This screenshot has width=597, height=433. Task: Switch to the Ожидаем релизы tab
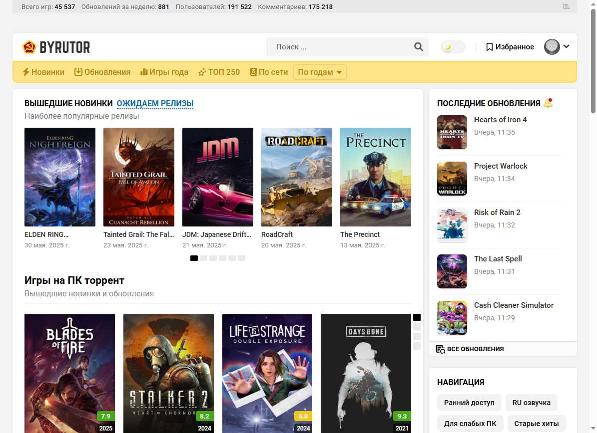(x=155, y=103)
